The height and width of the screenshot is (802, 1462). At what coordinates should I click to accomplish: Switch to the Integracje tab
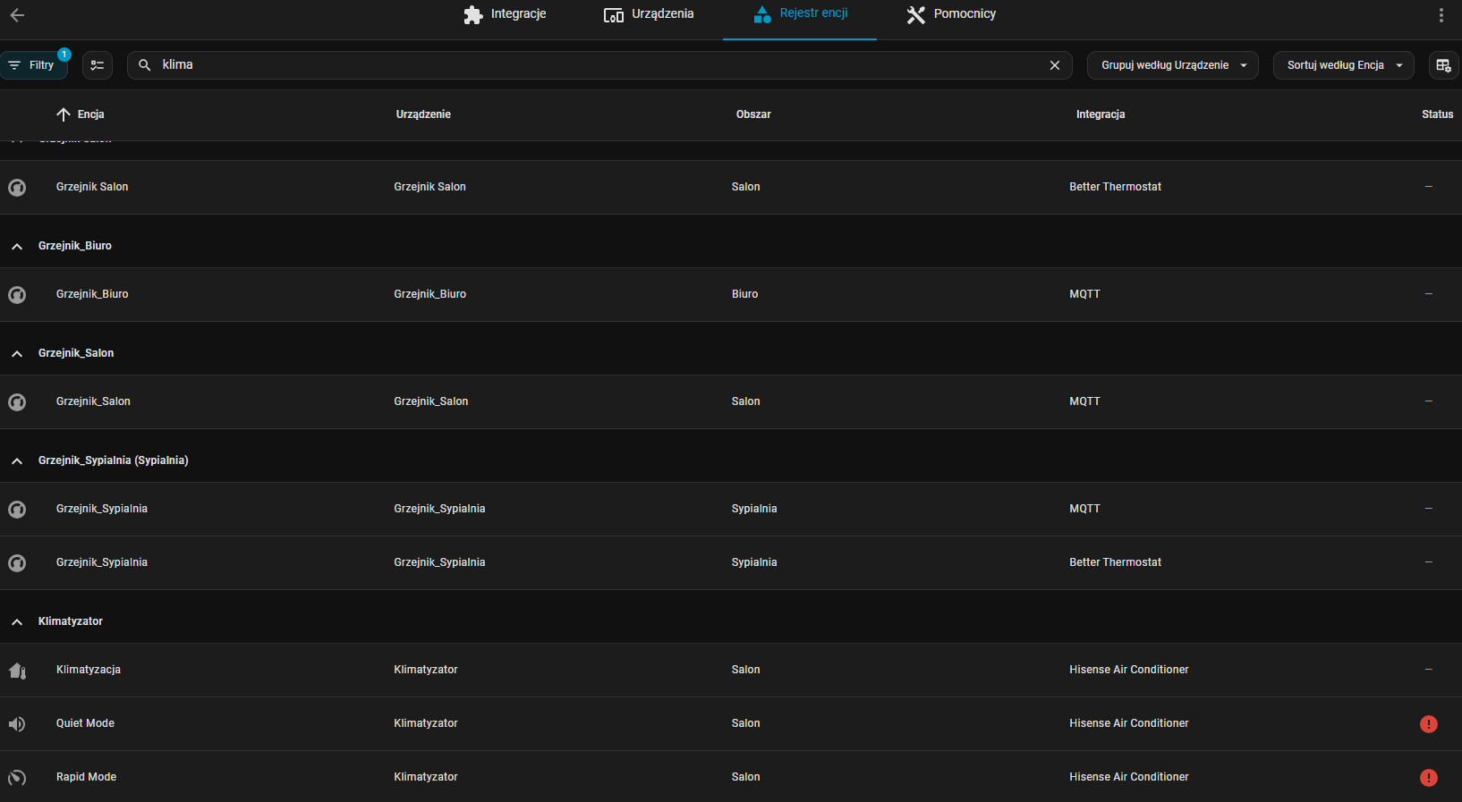tap(505, 14)
